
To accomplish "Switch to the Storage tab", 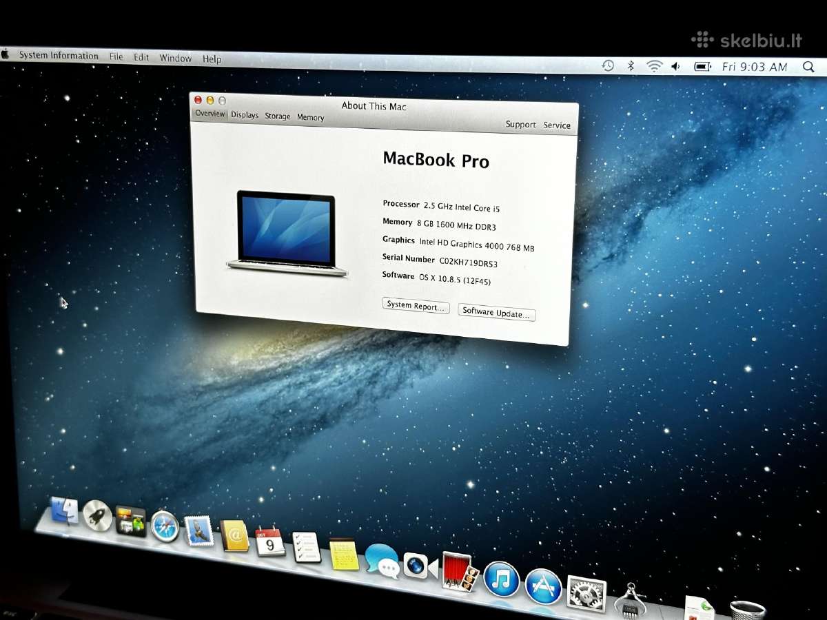I will click(278, 116).
